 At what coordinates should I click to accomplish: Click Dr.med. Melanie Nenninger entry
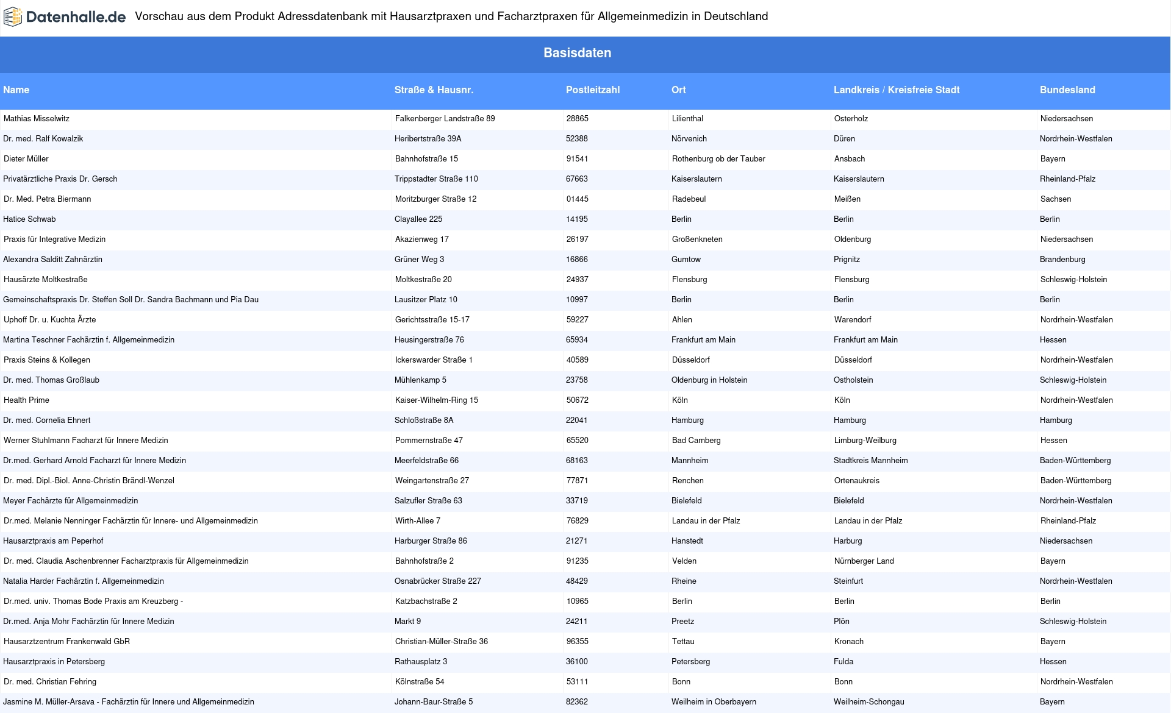(131, 520)
